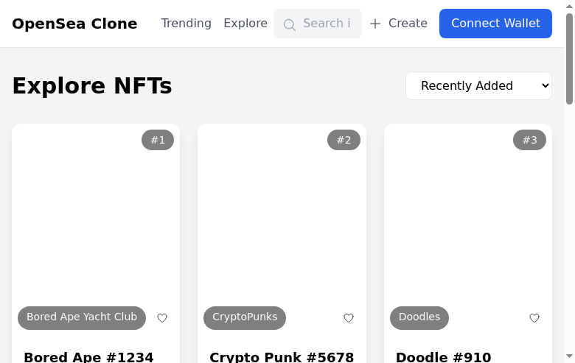The image size is (575, 363).
Task: Select the Bored Ape Yacht Club collection badge
Action: 82,317
